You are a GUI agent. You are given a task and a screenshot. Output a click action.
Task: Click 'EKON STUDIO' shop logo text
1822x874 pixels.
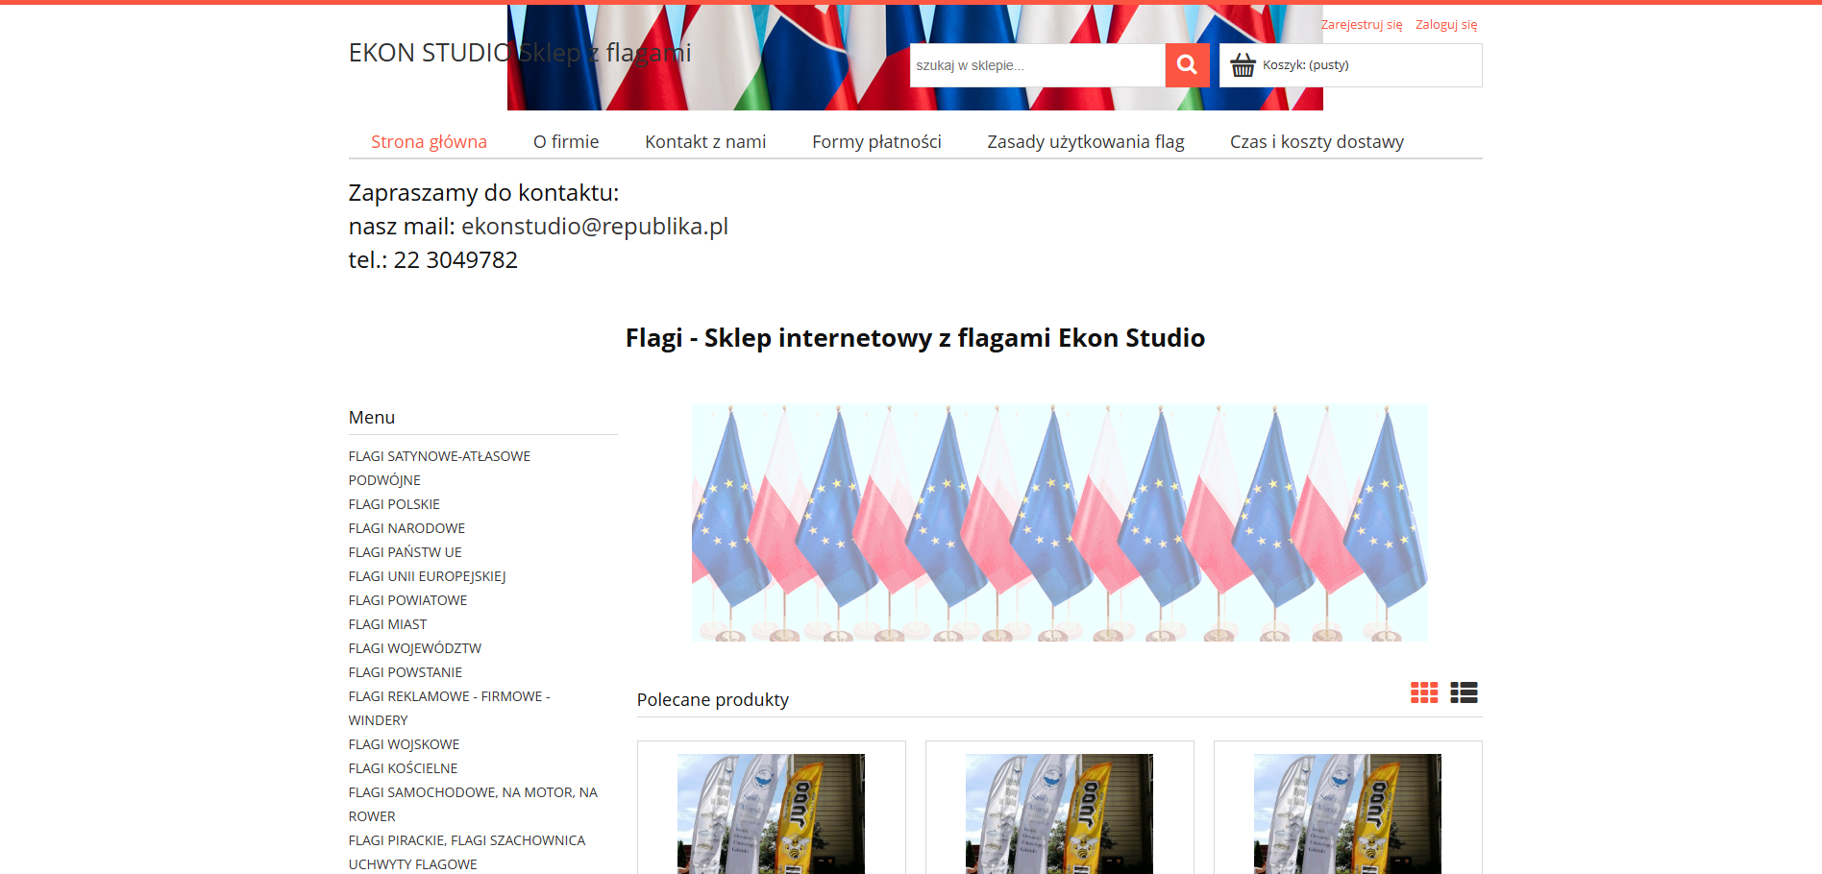(429, 53)
